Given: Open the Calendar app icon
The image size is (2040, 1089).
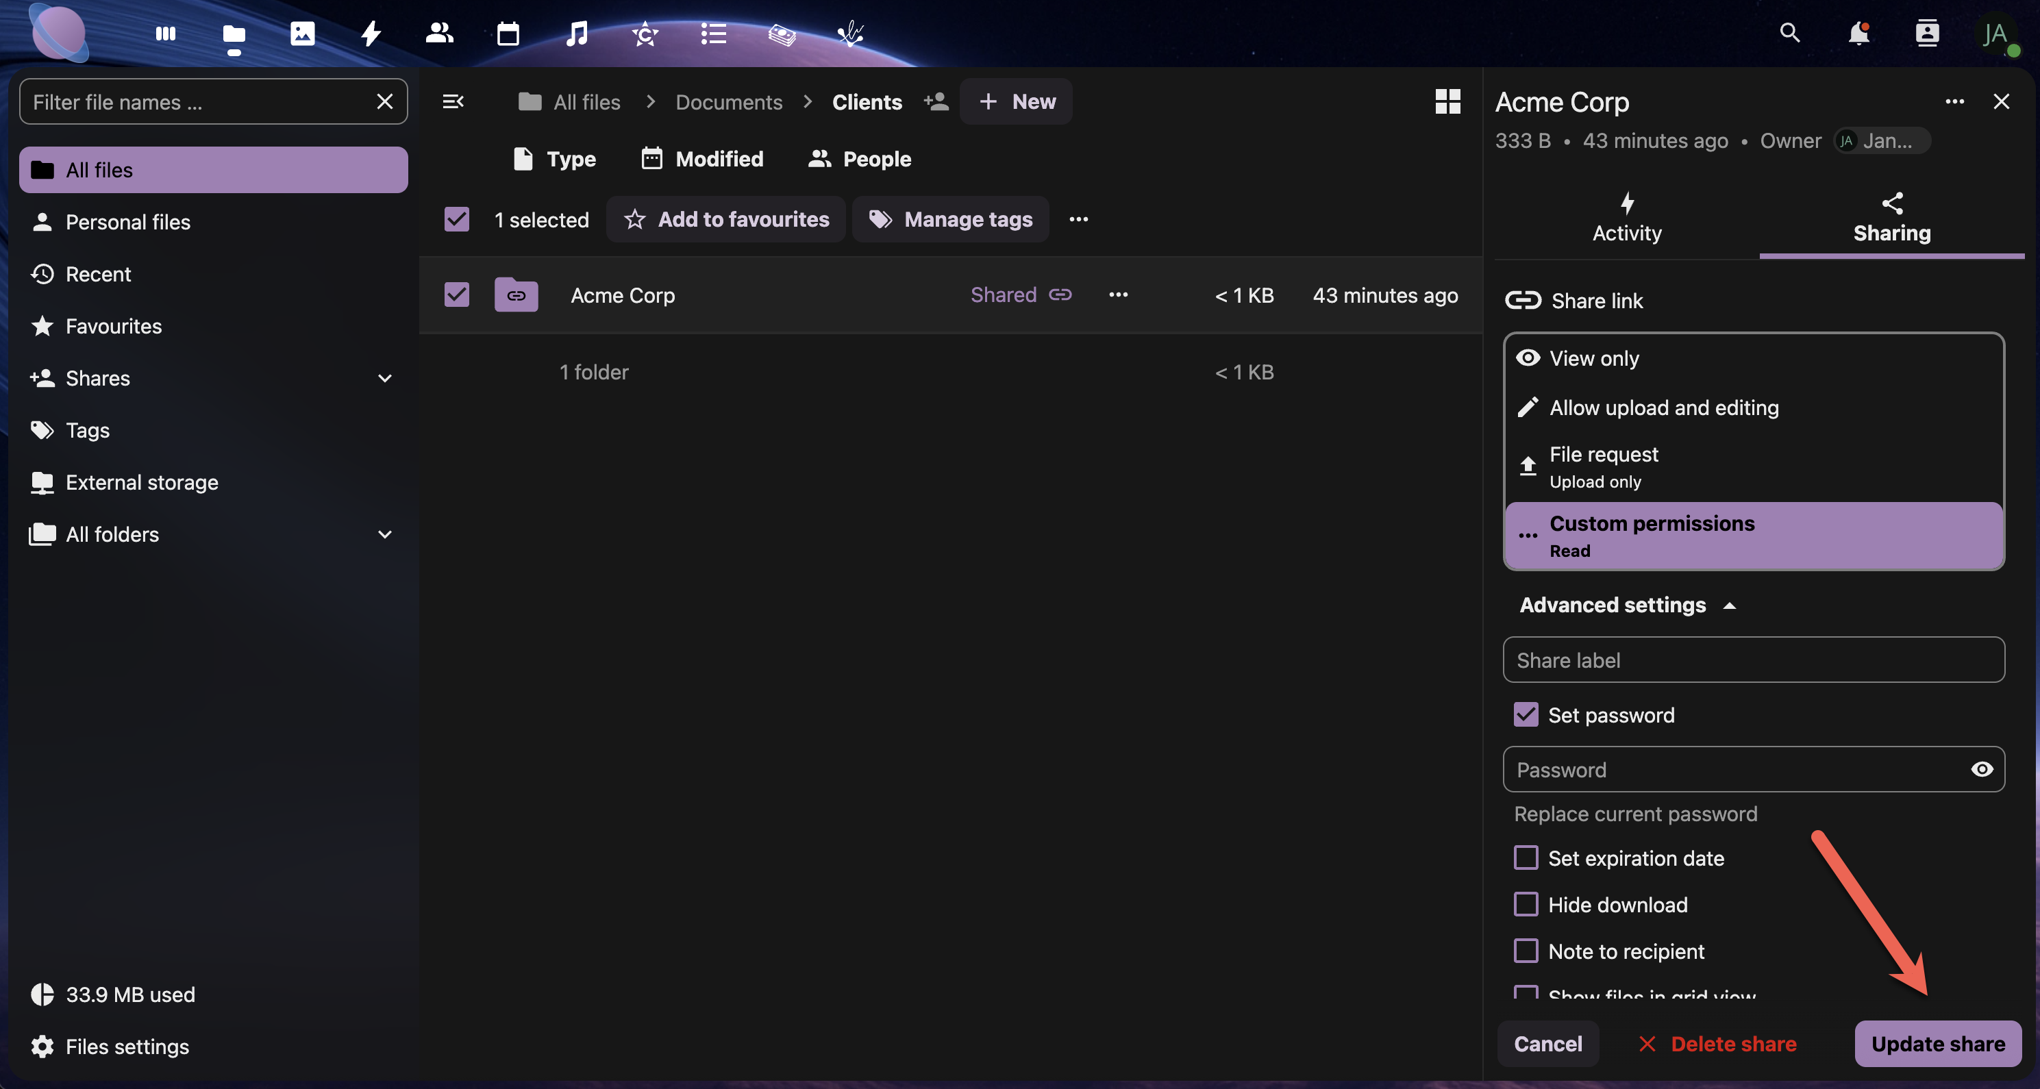Looking at the screenshot, I should tap(508, 34).
